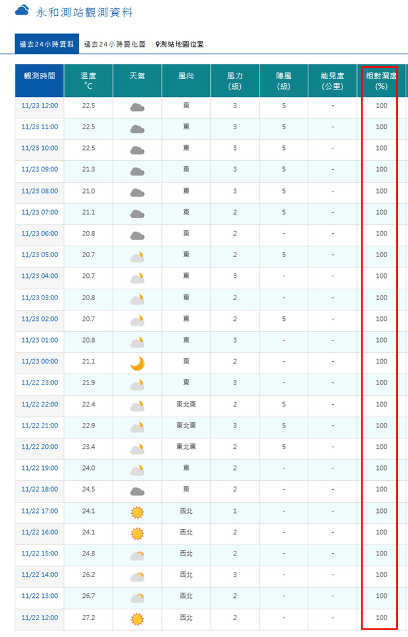Viewport: 408px width, 637px height.
Task: Select the 能見度 (公里) column header
Action: [x=333, y=80]
